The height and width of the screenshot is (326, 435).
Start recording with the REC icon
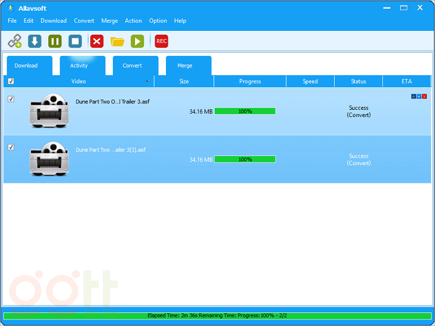point(162,41)
